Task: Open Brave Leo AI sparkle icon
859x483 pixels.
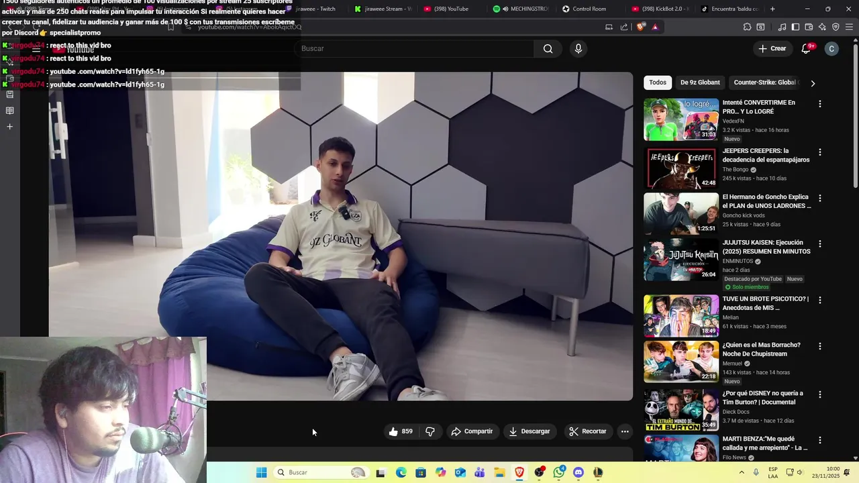Action: pyautogui.click(x=822, y=27)
